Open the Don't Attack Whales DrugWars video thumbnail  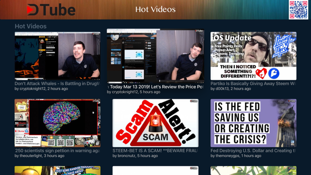point(57,56)
